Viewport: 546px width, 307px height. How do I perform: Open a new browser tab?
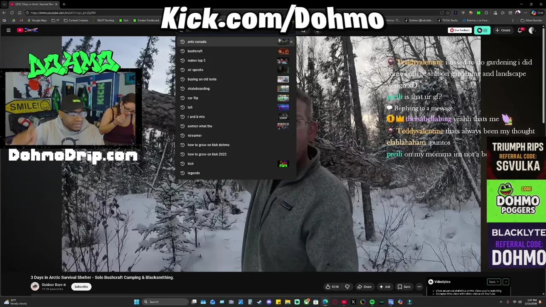[x=64, y=4]
